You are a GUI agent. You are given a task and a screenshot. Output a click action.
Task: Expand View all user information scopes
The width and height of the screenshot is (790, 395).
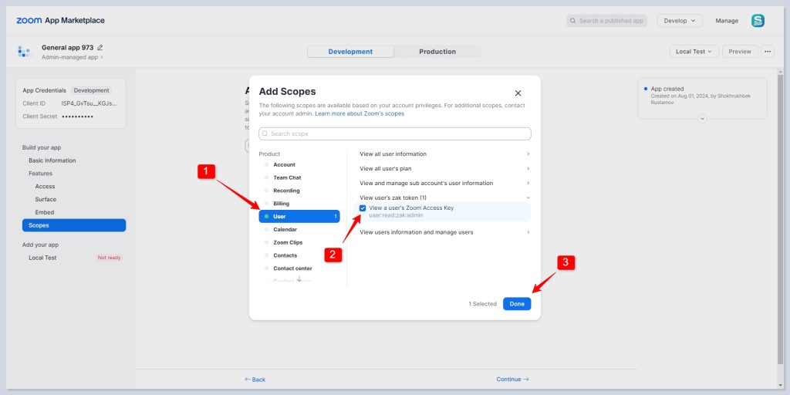point(528,154)
